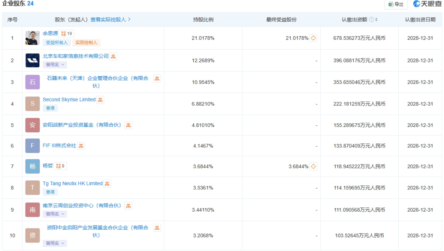Open 资阳中金启阳产业发展基金合伙企业 link
This screenshot has height=251, width=444.
(x=97, y=231)
